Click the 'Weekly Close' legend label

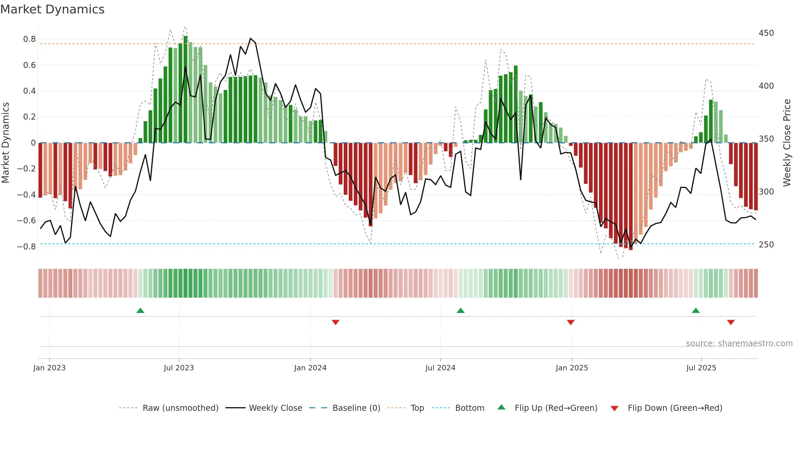[275, 408]
